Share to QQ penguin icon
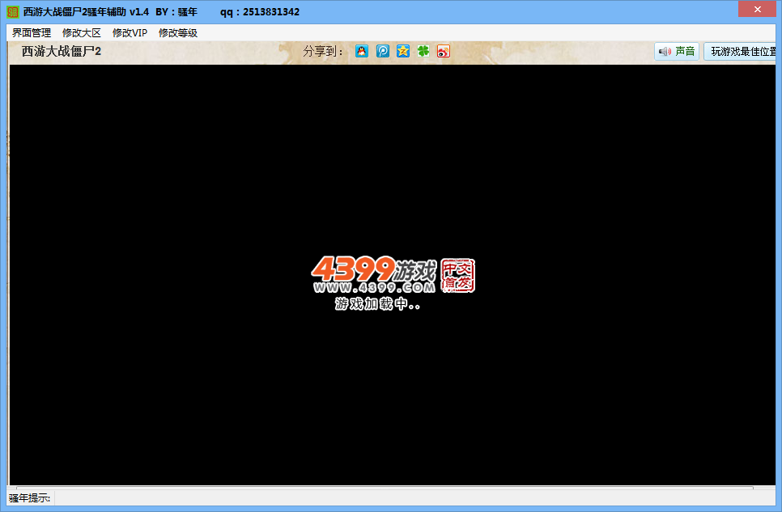782x512 pixels. click(362, 51)
